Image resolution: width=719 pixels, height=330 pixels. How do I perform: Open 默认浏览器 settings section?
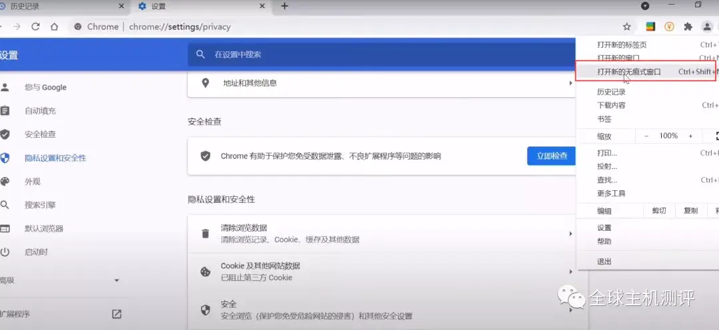click(x=44, y=228)
